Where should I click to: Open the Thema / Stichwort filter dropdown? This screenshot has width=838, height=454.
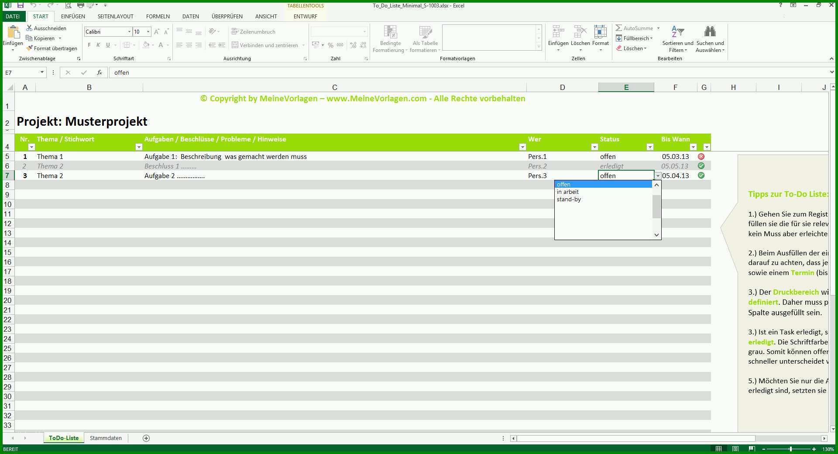click(x=139, y=147)
